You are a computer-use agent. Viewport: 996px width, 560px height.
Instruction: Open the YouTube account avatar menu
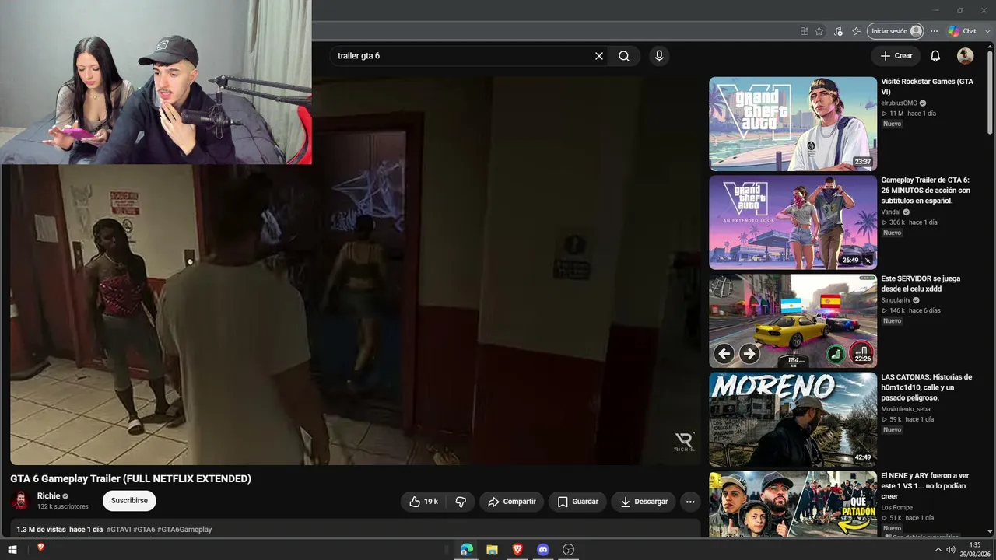click(965, 56)
